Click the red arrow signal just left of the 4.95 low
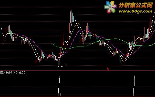 click(50, 55)
